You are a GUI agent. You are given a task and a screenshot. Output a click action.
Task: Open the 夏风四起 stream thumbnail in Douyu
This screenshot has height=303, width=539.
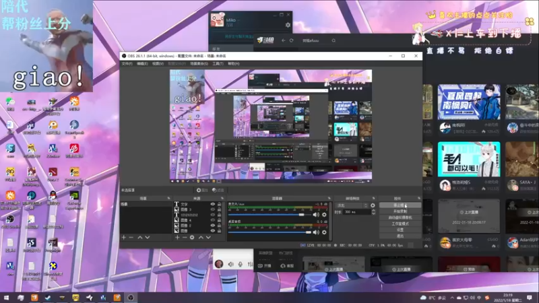tap(469, 102)
